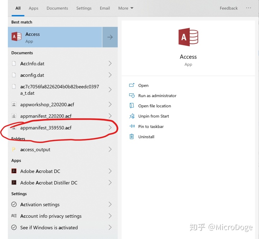Expand the ac7c7056fa...a_t.dat chevron
259x239 pixels.
[110, 89]
